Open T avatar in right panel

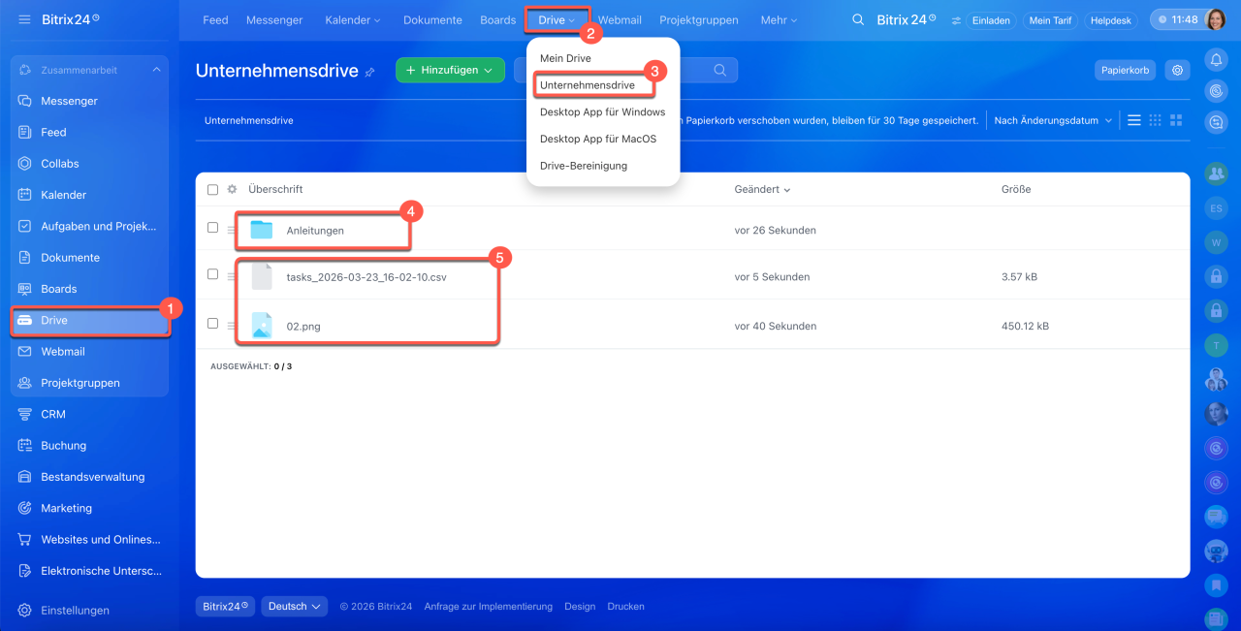pos(1216,345)
